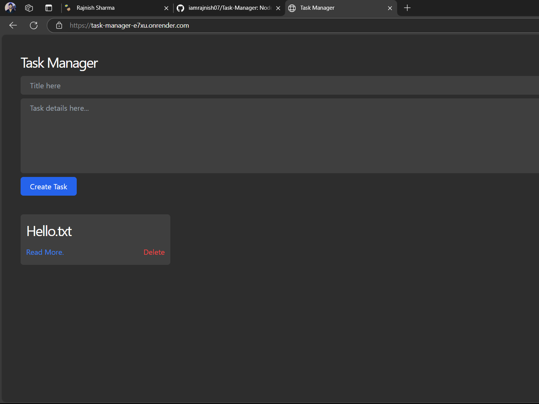539x404 pixels.
Task: Delete the Hello.txt task
Action: click(154, 252)
